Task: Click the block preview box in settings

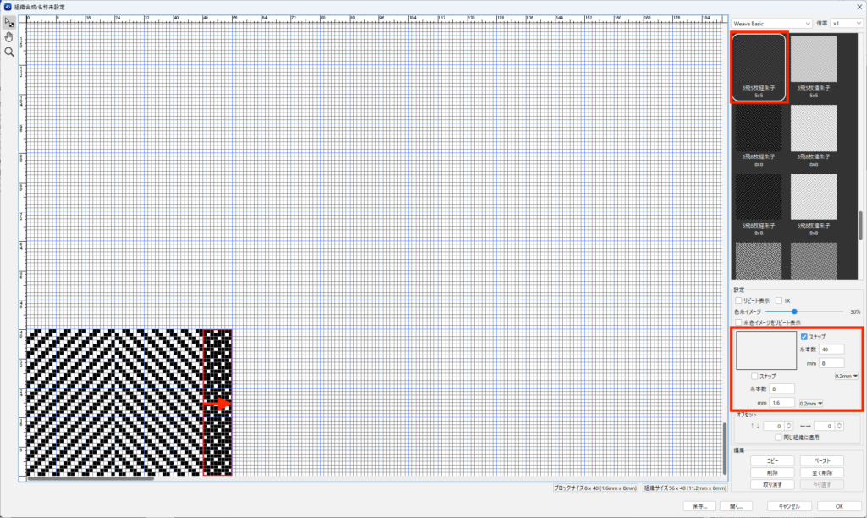Action: pos(765,350)
